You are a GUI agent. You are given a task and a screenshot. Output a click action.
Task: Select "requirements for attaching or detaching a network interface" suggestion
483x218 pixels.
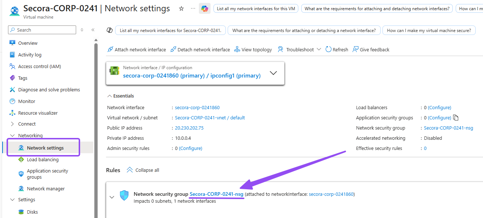(x=304, y=30)
